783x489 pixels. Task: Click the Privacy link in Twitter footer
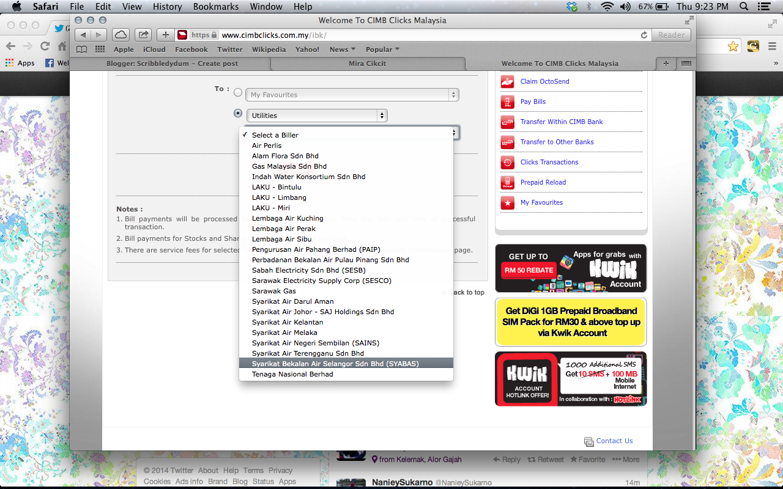[280, 471]
